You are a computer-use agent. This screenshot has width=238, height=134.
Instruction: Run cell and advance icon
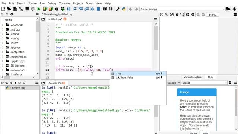click(x=51, y=9)
